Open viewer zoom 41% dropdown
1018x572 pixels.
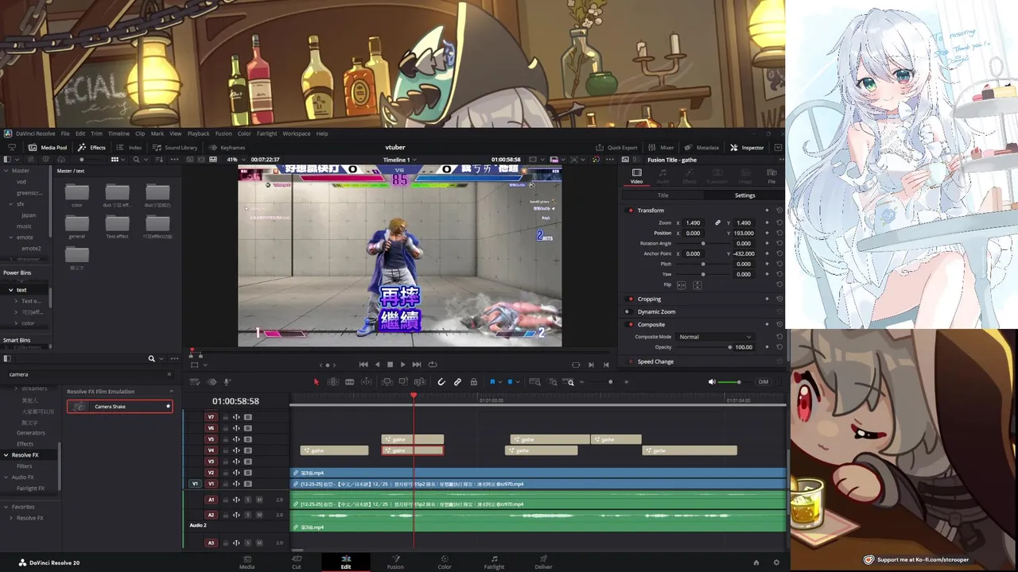236,160
